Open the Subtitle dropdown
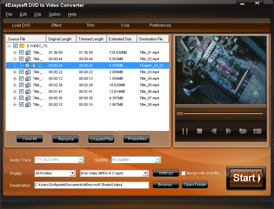Screen dimensions: 274x209 coord(157,160)
